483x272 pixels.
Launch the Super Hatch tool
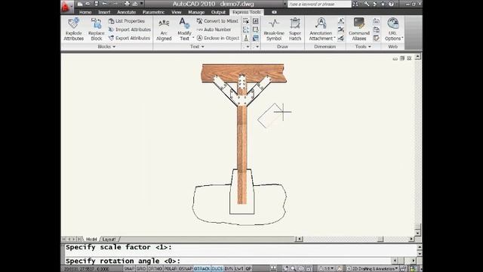[295, 29]
